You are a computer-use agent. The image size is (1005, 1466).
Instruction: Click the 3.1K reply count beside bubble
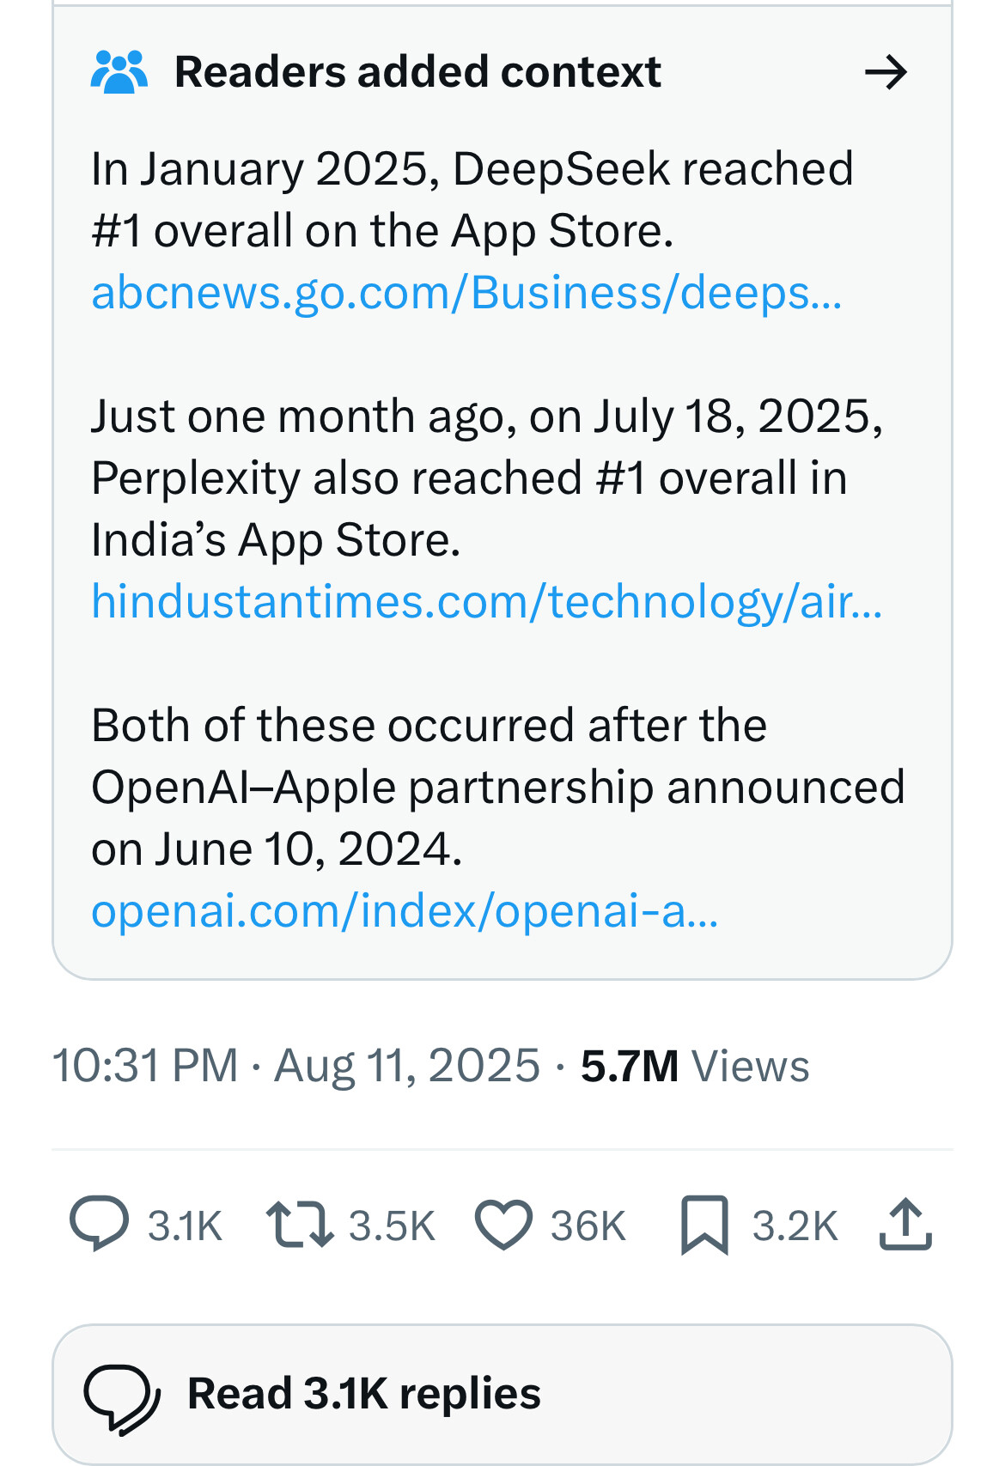[185, 1226]
